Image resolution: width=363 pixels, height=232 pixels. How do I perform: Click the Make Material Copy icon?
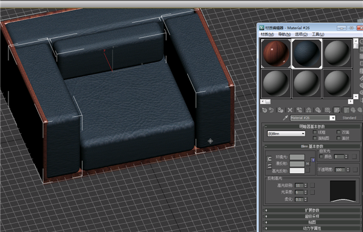click(x=299, y=110)
